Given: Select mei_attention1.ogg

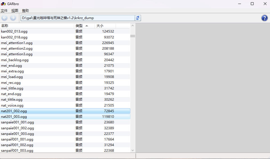Looking at the screenshot, I should click(65, 43).
